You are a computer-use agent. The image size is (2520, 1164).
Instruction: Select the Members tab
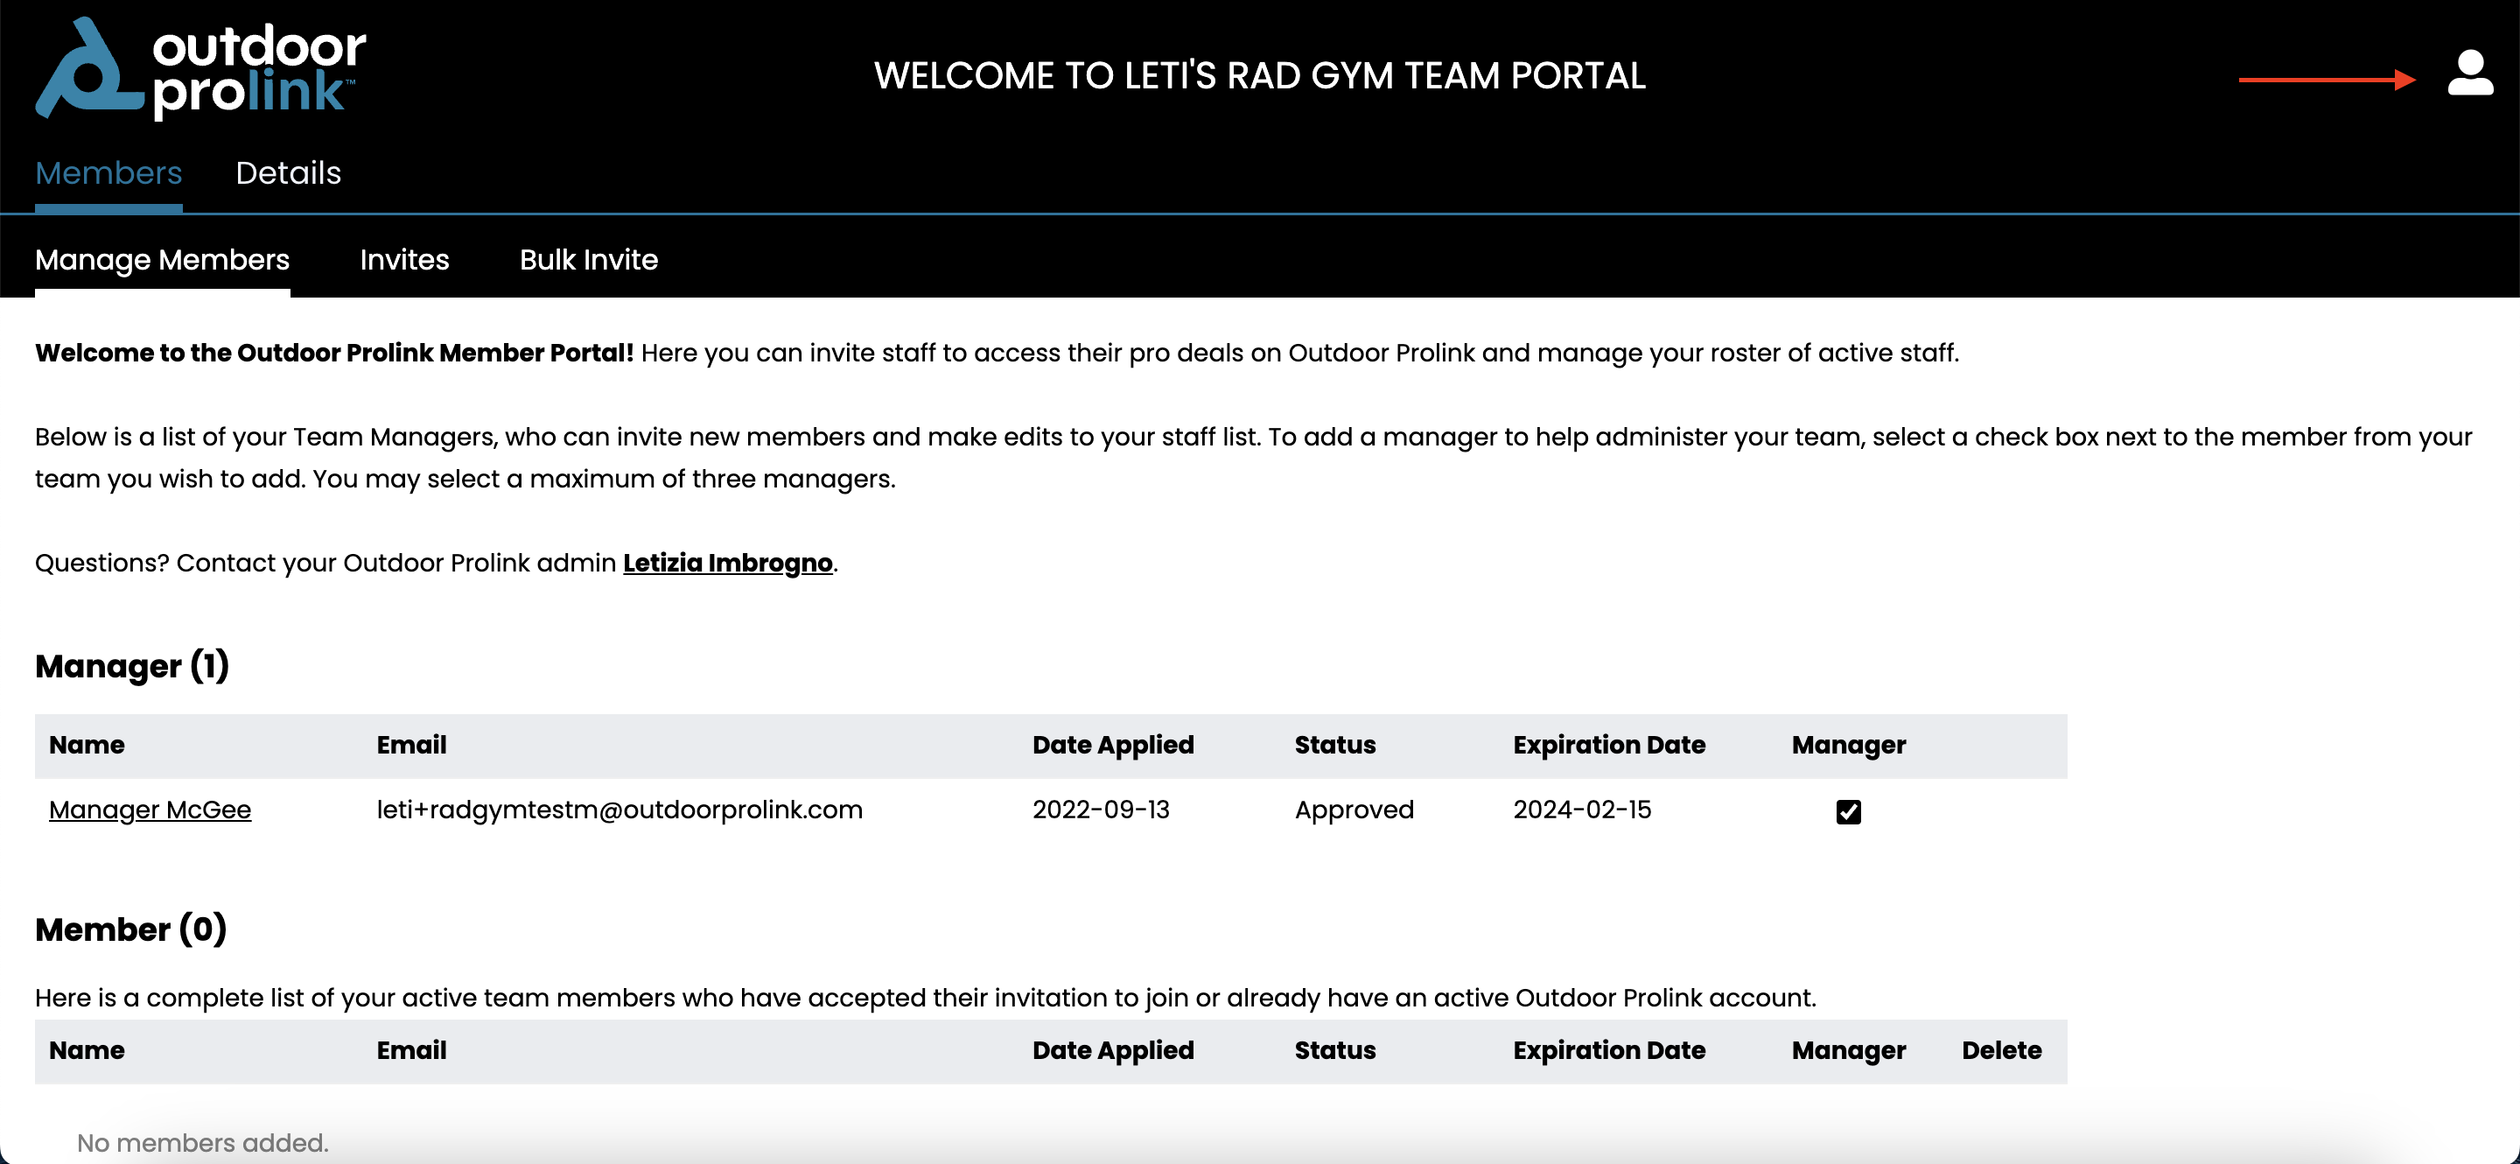click(108, 173)
